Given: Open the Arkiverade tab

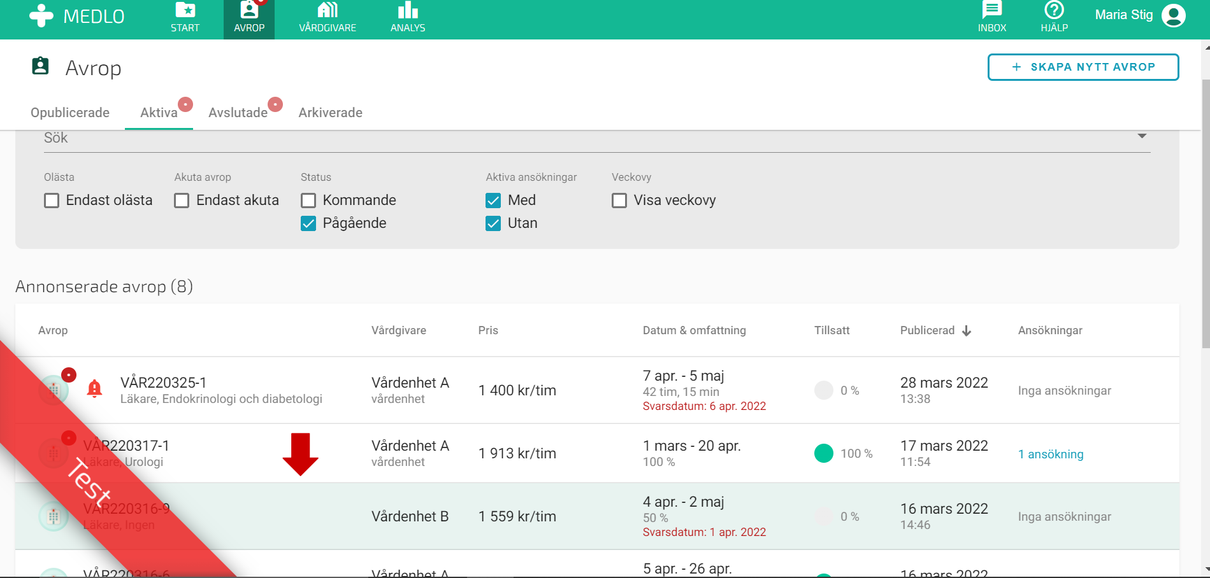Looking at the screenshot, I should 331,113.
